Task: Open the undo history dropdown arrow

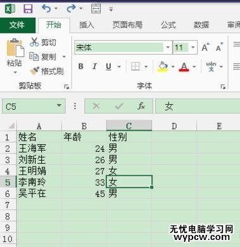Action: (x=56, y=9)
